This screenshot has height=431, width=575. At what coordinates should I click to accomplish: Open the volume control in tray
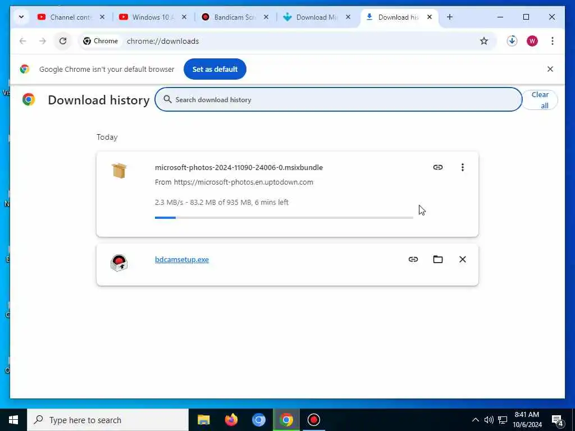tap(489, 420)
